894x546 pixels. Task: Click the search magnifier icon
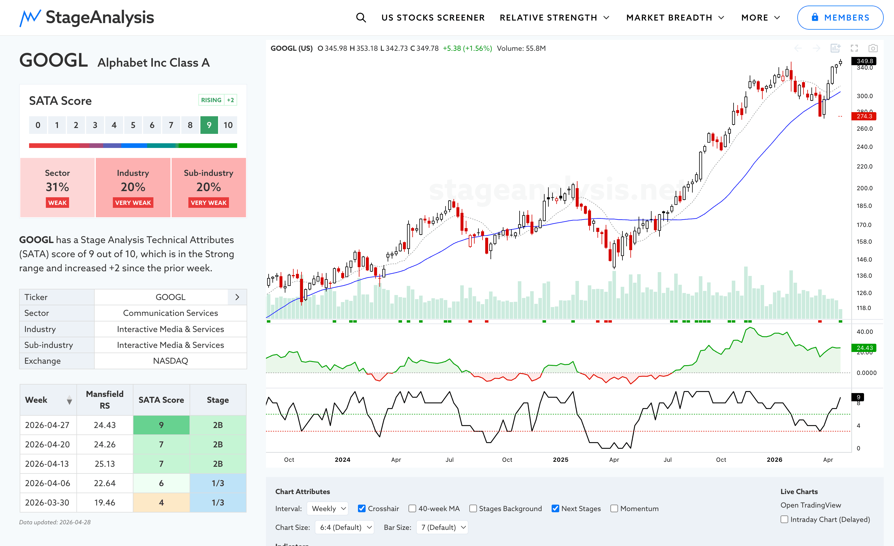click(361, 17)
